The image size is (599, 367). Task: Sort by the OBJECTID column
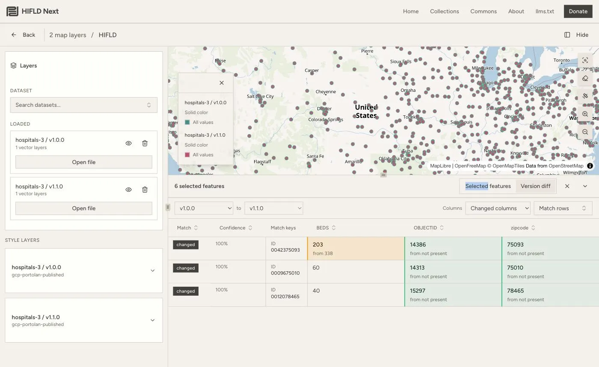[429, 228]
